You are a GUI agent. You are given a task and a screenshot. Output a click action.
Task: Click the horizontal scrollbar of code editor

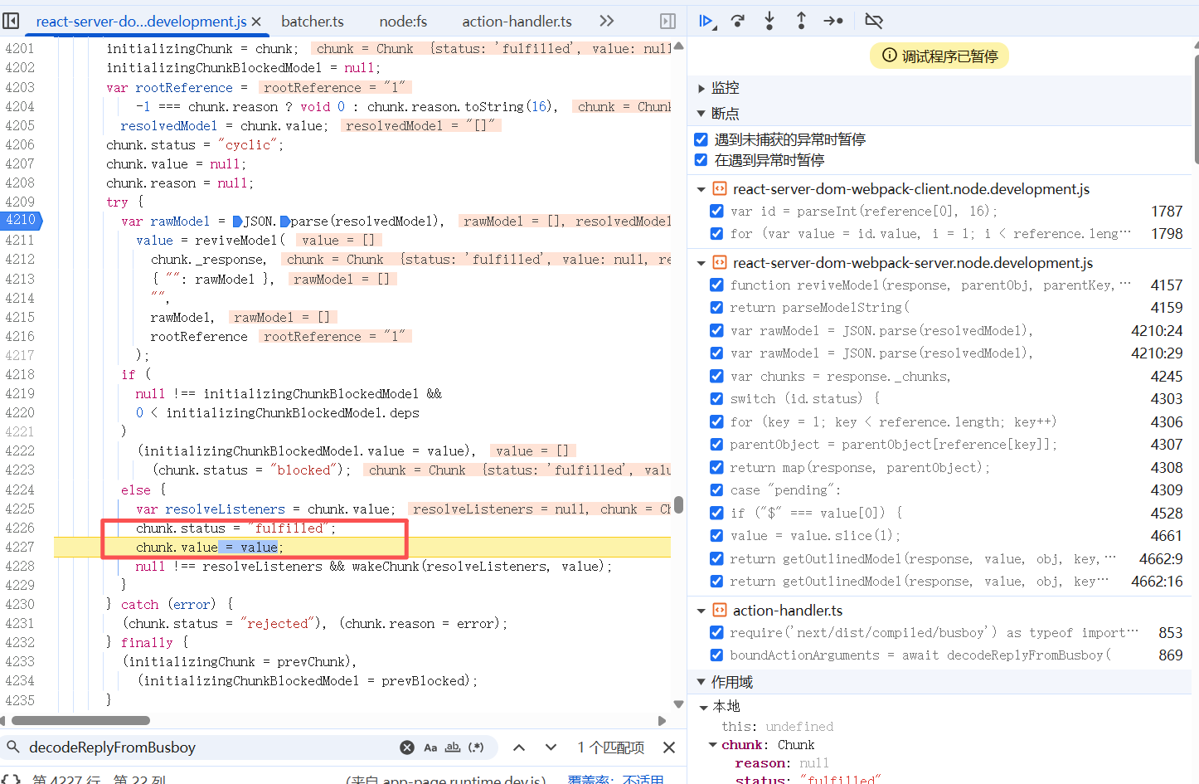[x=81, y=720]
